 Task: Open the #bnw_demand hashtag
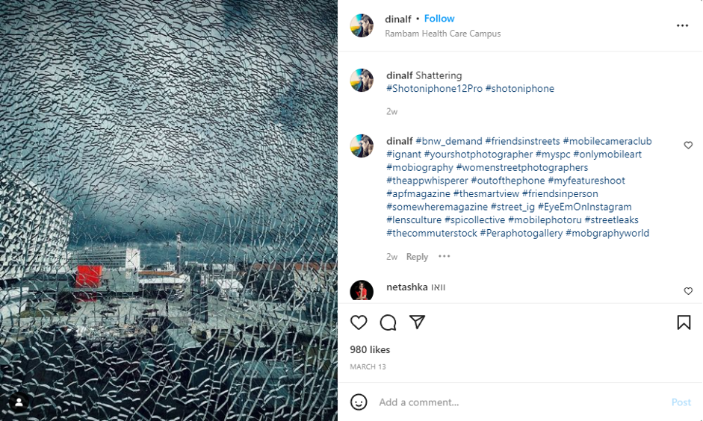click(449, 141)
